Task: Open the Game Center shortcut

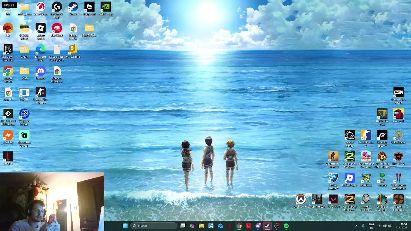Action: (x=40, y=9)
